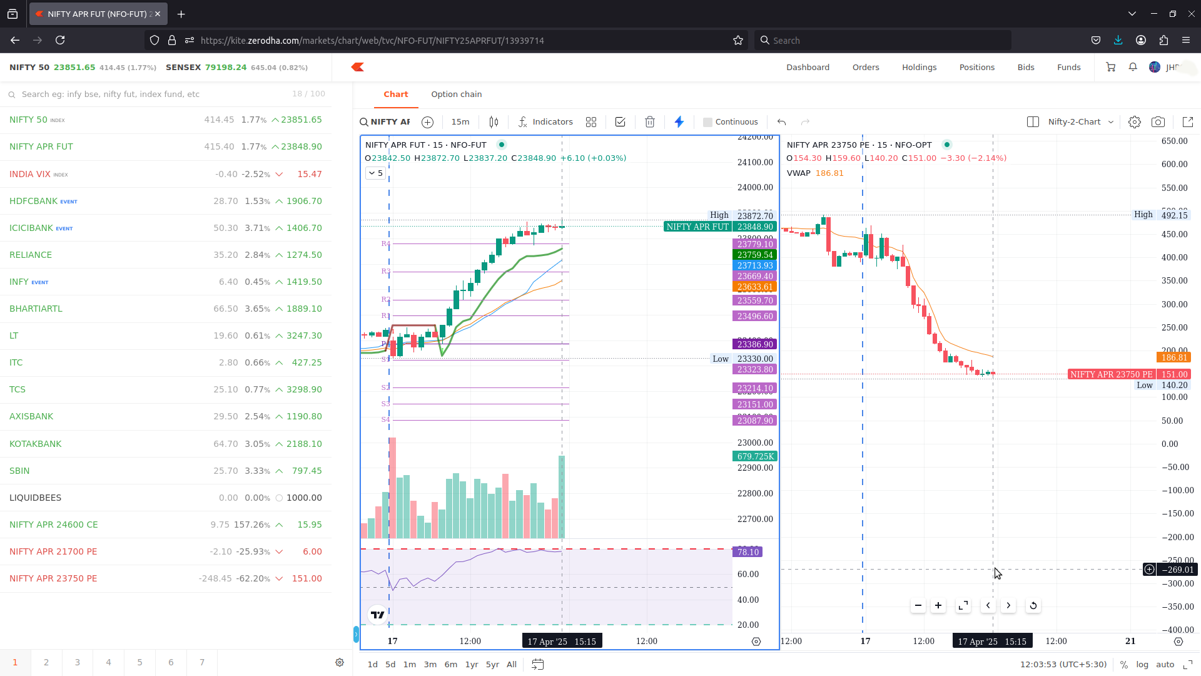This screenshot has height=676, width=1201.
Task: Open the Bids page
Action: [x=1026, y=68]
